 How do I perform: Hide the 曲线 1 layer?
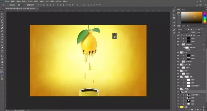point(178,104)
